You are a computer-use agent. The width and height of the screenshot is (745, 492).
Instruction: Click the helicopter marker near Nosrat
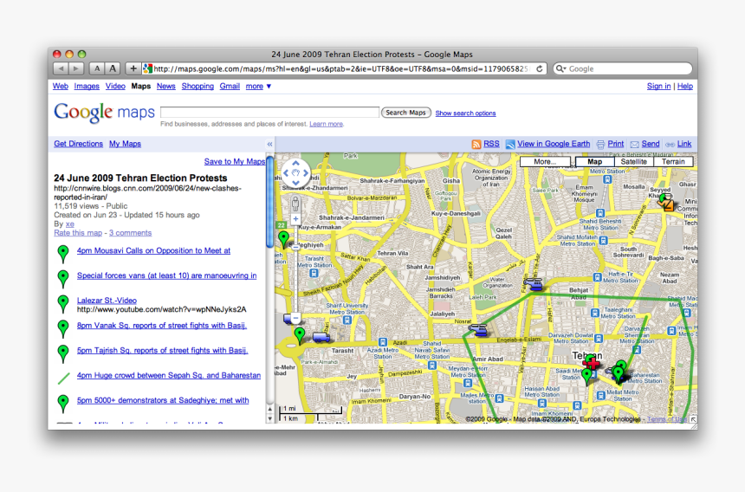[x=478, y=329]
